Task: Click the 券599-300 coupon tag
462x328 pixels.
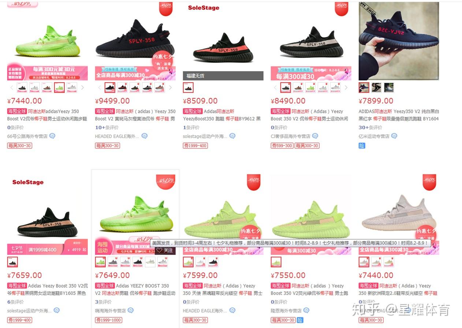Action: pos(282,145)
